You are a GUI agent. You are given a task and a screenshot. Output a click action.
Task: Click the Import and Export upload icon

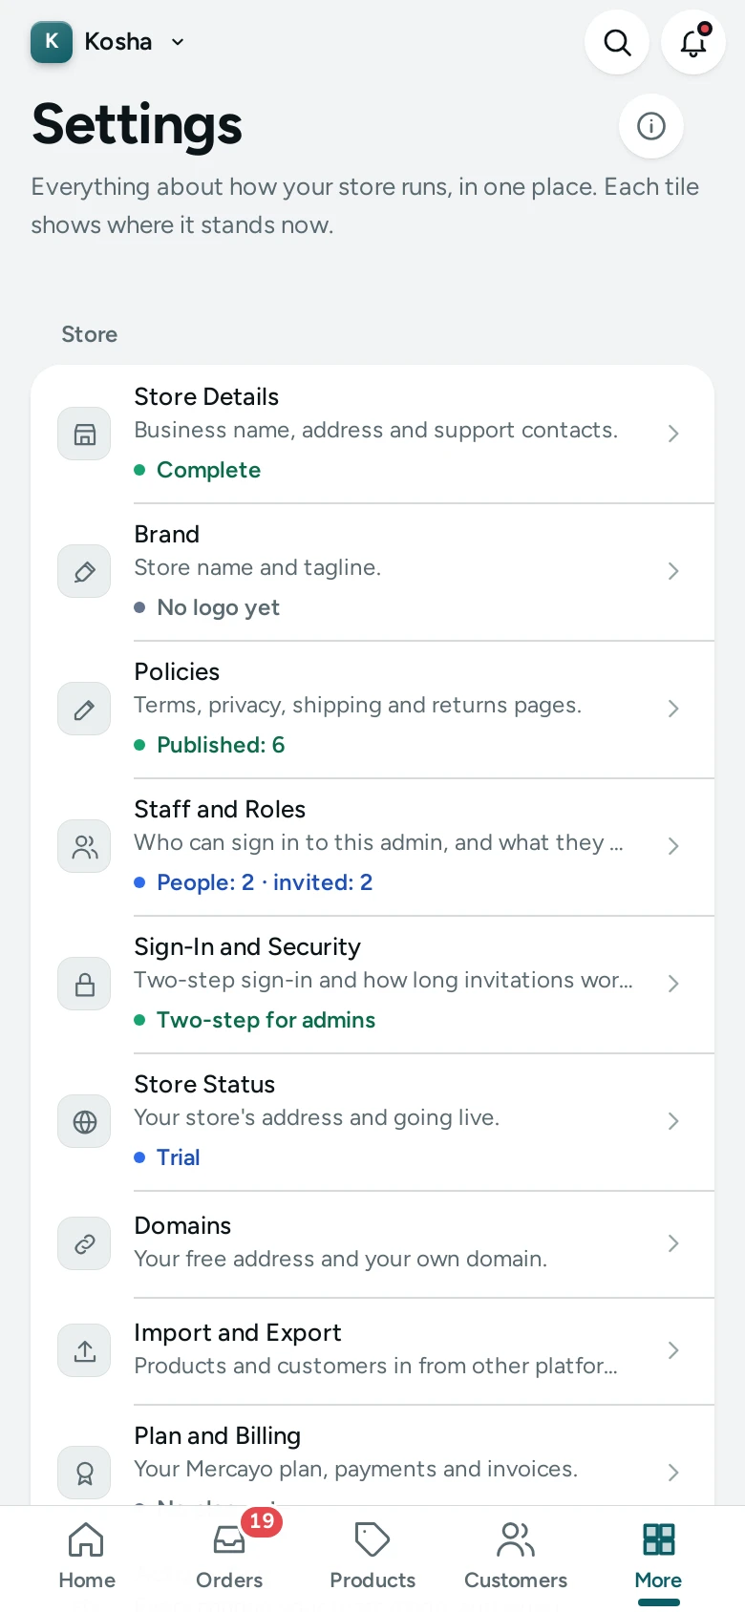(x=85, y=1350)
